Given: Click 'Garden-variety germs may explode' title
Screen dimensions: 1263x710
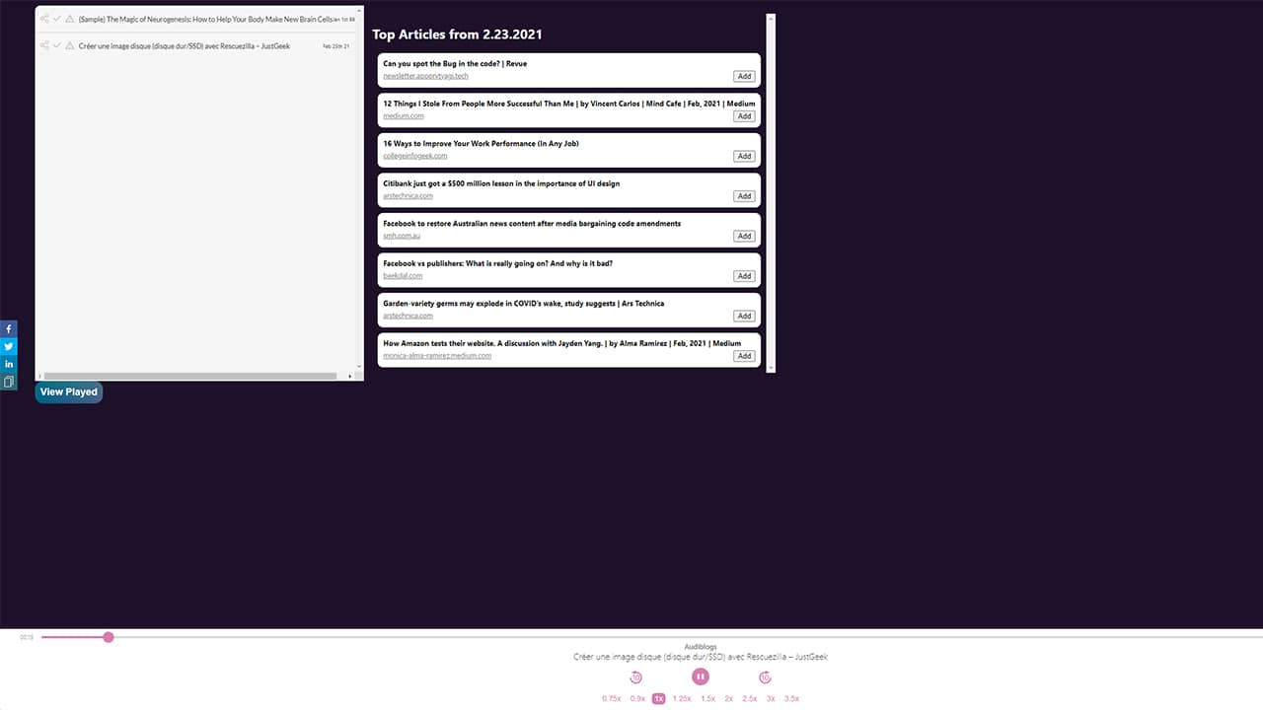Looking at the screenshot, I should click(523, 304).
